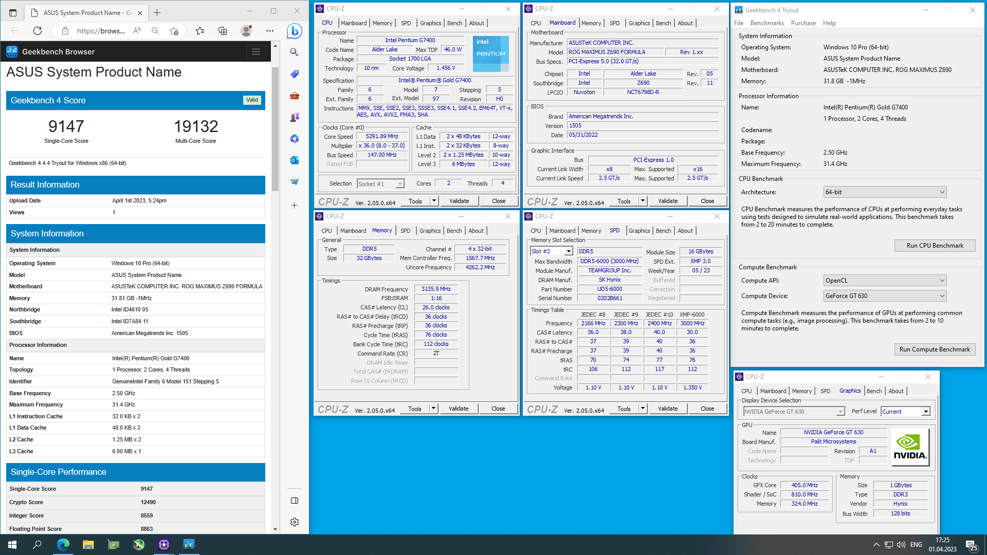Open the Edge profile avatar

click(x=247, y=31)
